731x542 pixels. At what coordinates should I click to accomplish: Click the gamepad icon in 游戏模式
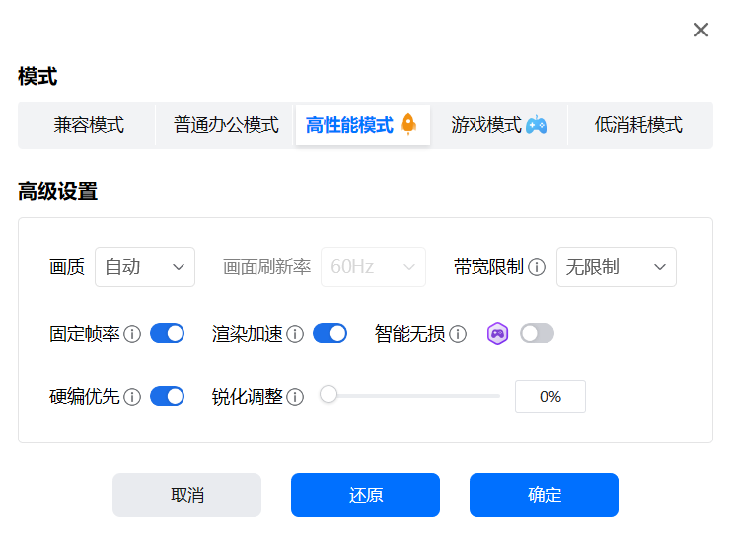pyautogui.click(x=536, y=125)
